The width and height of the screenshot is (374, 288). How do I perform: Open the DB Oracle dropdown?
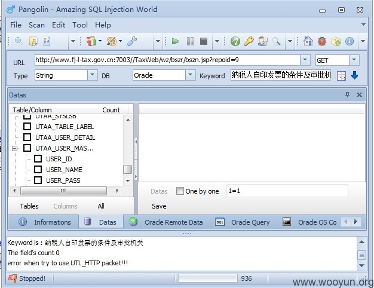coord(191,75)
